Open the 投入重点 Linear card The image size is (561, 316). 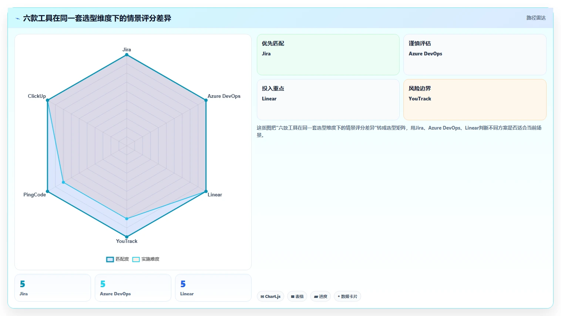328,100
